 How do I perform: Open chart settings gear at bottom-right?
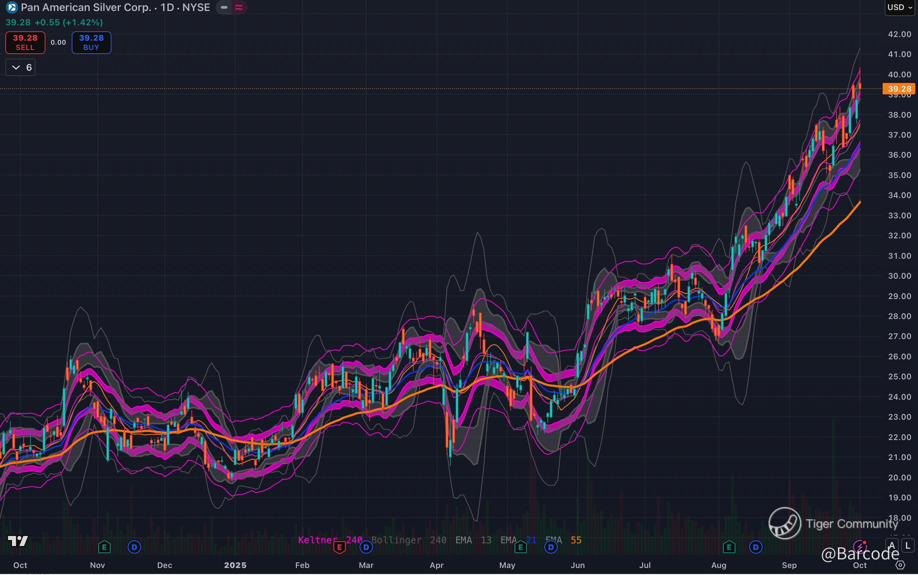pos(900,565)
